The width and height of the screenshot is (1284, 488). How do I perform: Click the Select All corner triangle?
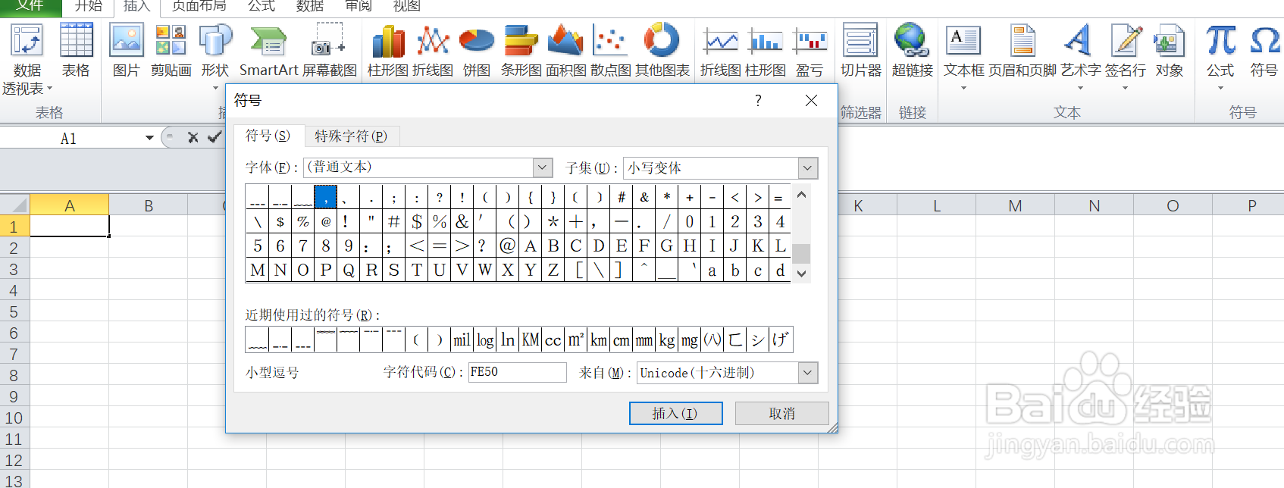18,205
